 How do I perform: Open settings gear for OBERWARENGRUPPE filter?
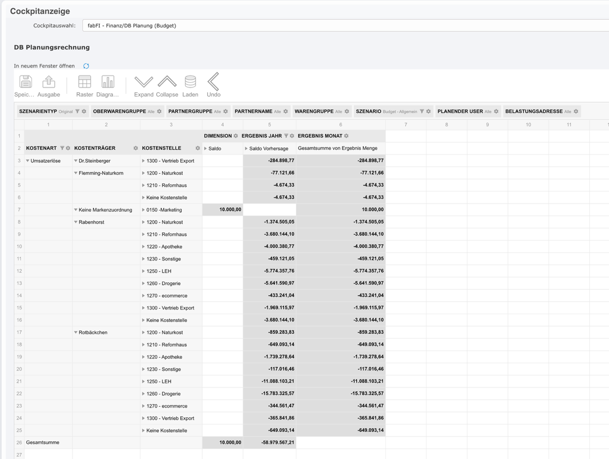coord(159,111)
